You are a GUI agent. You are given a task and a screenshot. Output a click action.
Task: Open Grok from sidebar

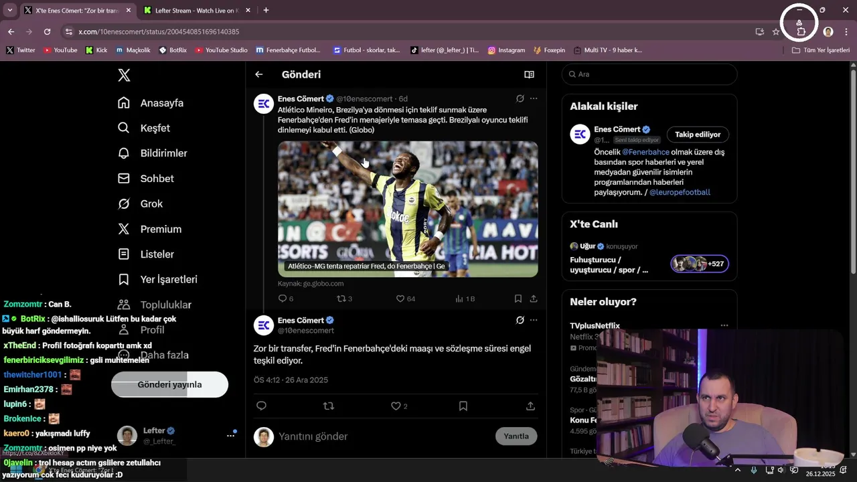(141, 204)
